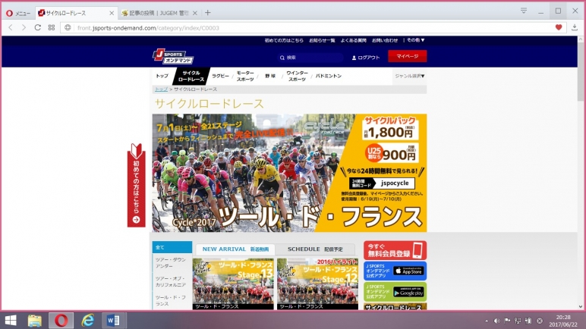Viewport: 586px width, 329px height.
Task: Click the red 初めての方はこちら side banner
Action: click(137, 185)
